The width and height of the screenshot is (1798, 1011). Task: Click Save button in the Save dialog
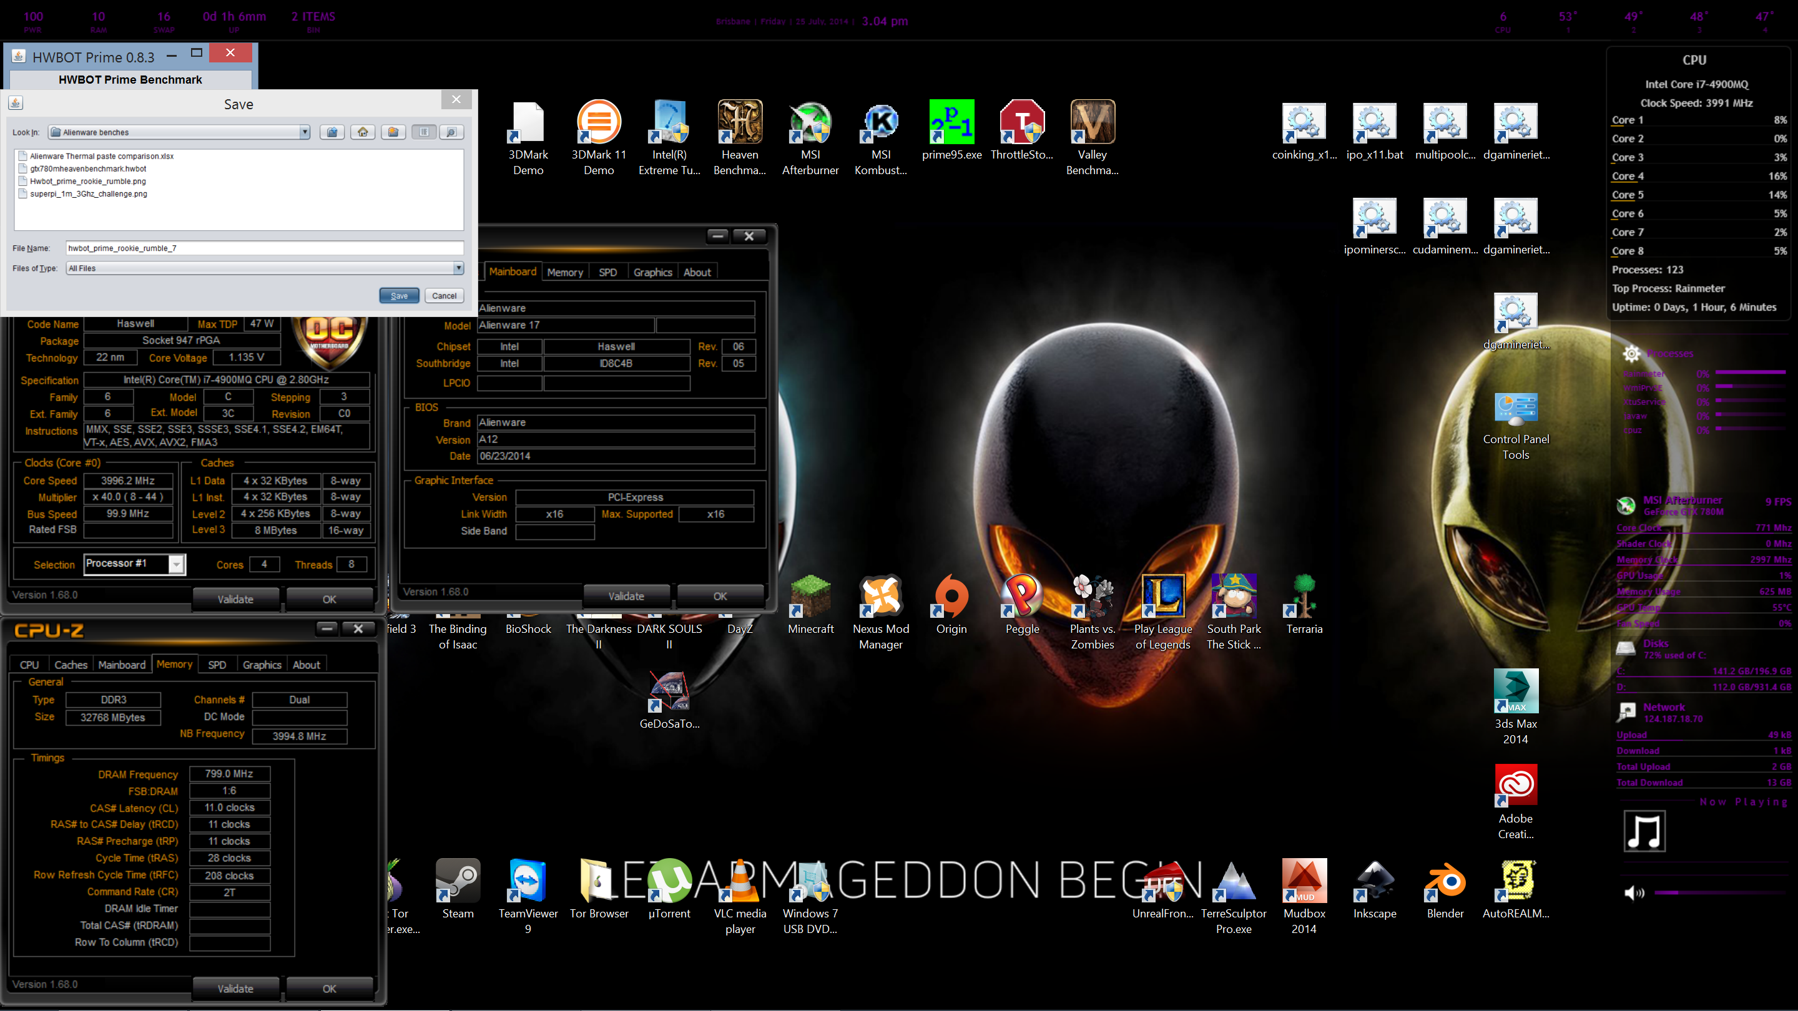click(x=400, y=296)
